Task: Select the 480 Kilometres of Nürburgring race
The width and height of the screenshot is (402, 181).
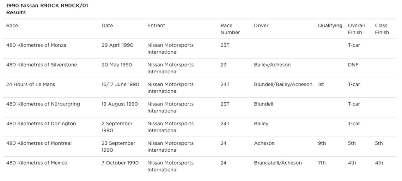Action: [43, 104]
